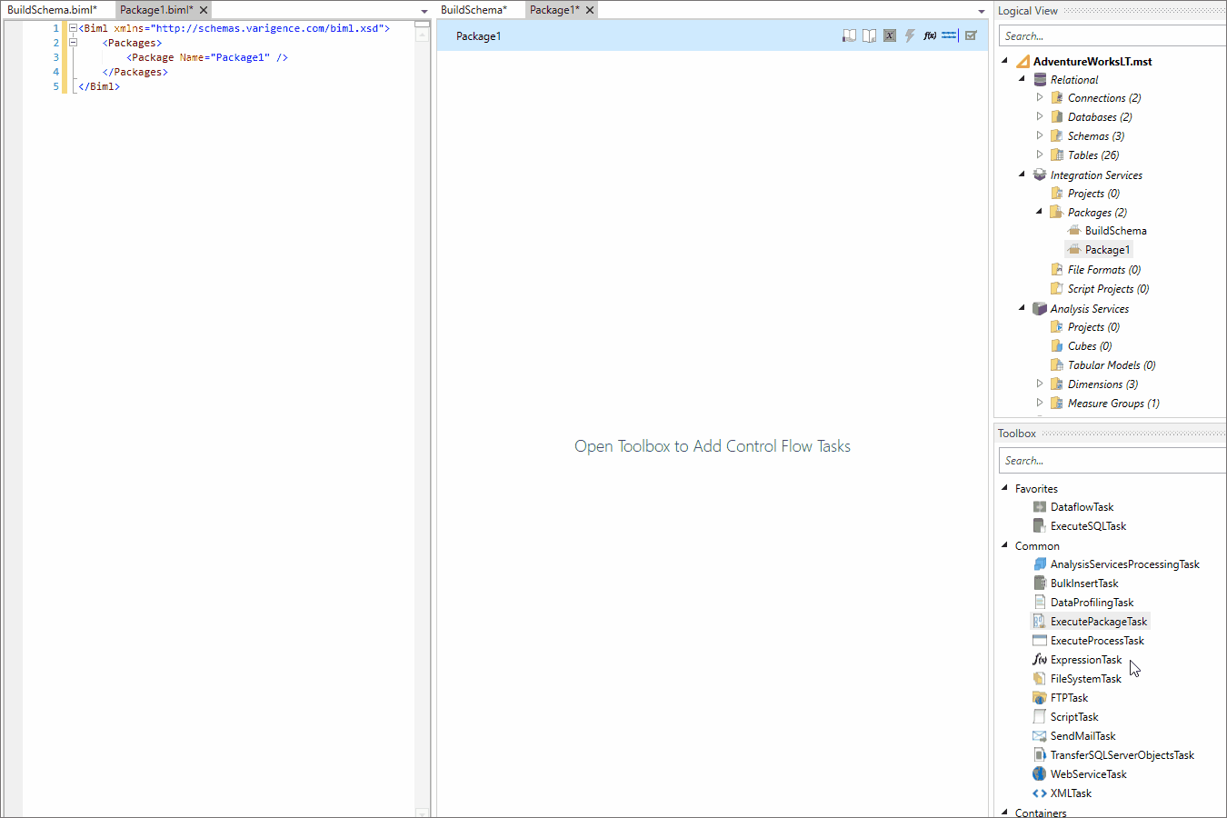Collapse the Biml root element fold marker
The image size is (1227, 818).
[x=73, y=28]
